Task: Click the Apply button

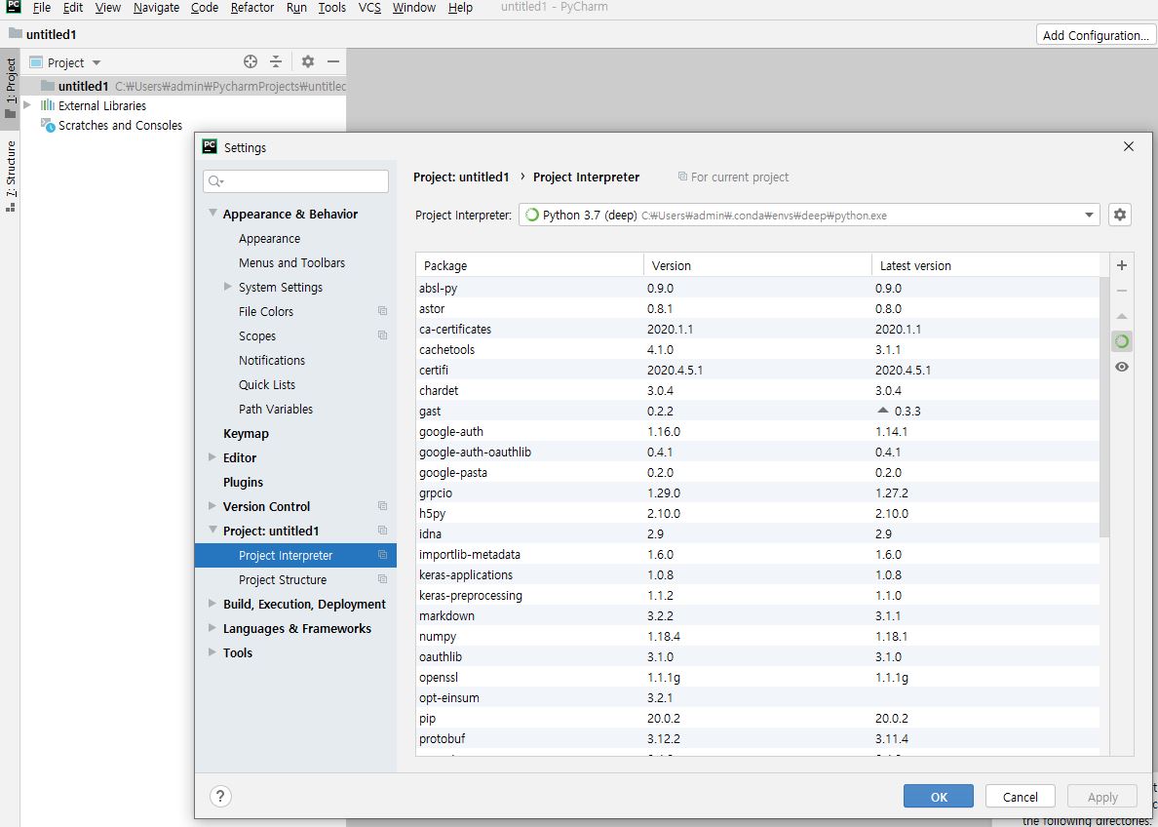Action: pos(1101,797)
